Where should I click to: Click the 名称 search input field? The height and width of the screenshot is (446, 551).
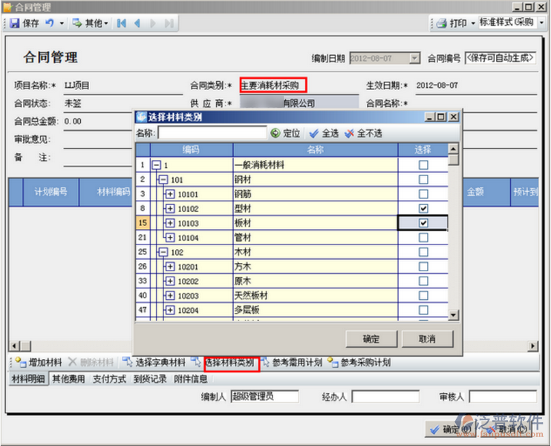212,133
